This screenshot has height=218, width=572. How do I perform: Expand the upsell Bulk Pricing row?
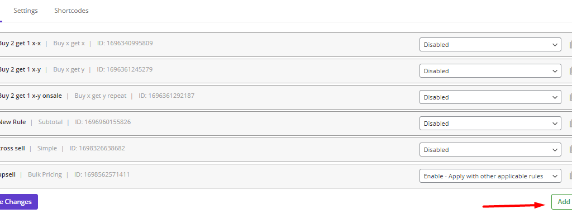286,176
